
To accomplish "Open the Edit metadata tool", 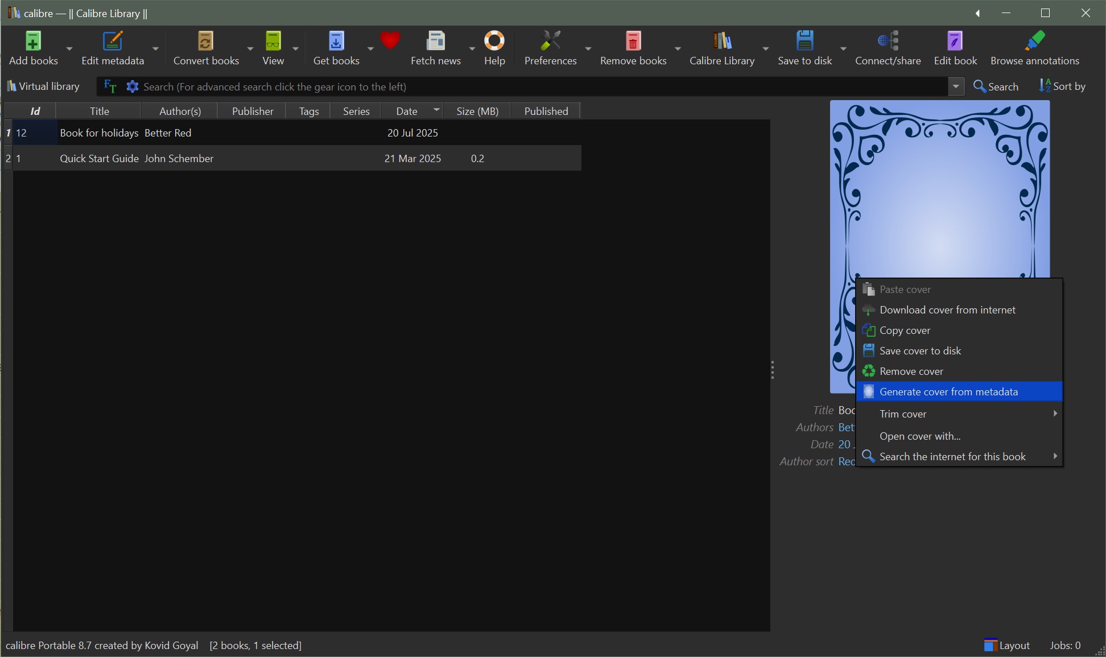I will pos(112,42).
